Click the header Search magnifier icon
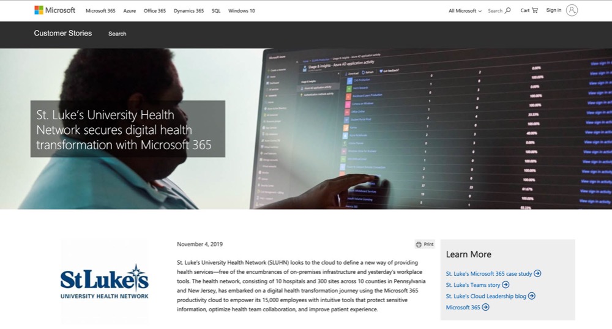The width and height of the screenshot is (612, 329). coord(507,10)
